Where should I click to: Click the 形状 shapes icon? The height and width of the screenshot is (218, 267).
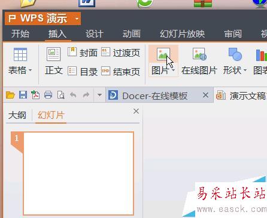pyautogui.click(x=235, y=54)
